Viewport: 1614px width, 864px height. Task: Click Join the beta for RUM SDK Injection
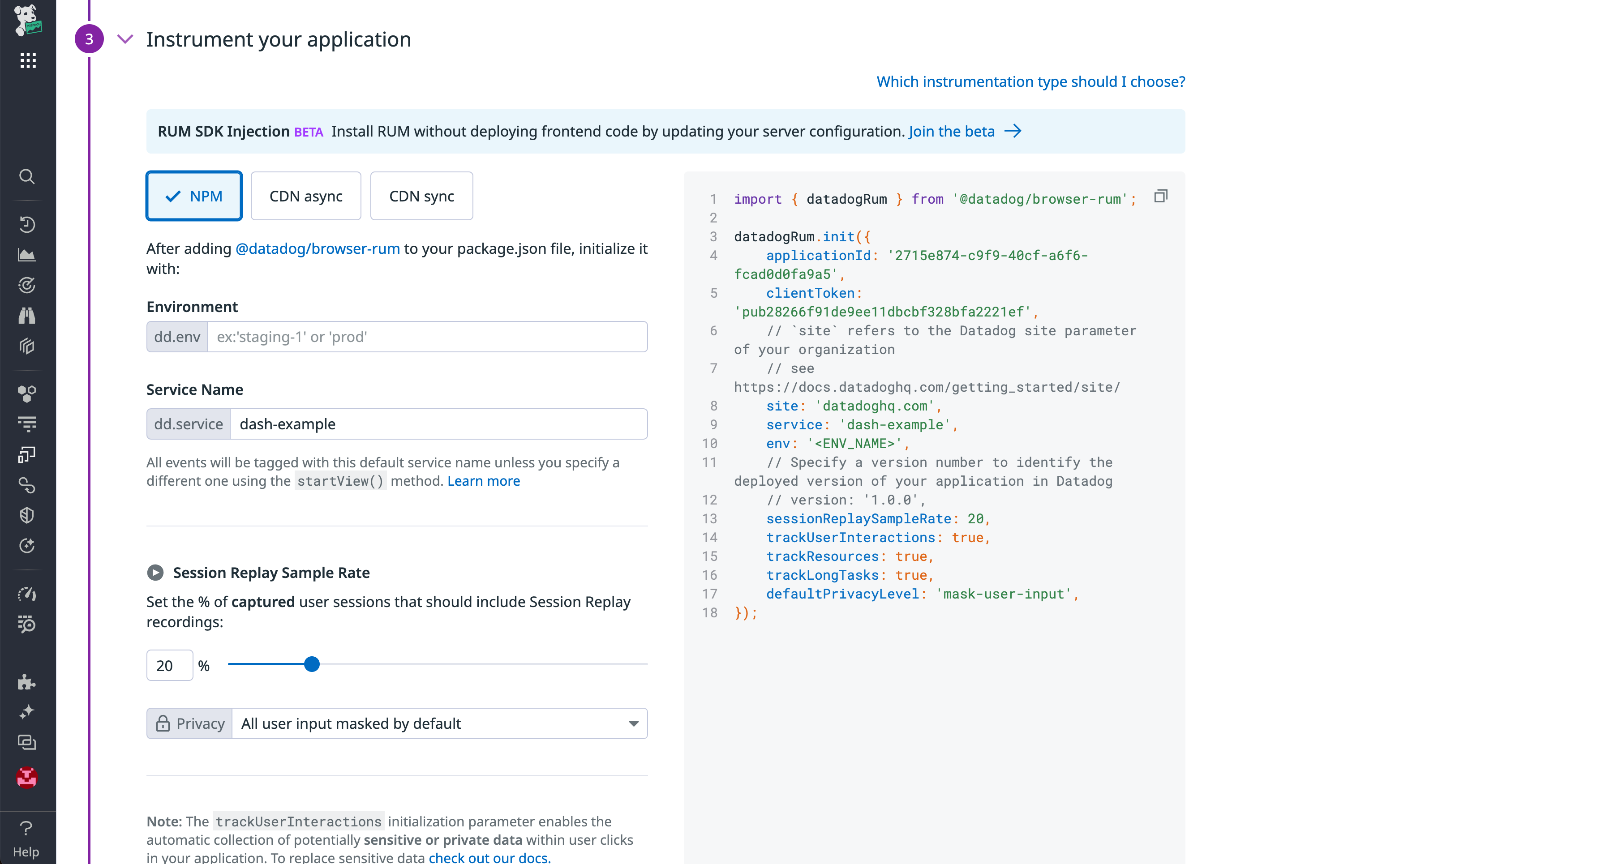(951, 131)
